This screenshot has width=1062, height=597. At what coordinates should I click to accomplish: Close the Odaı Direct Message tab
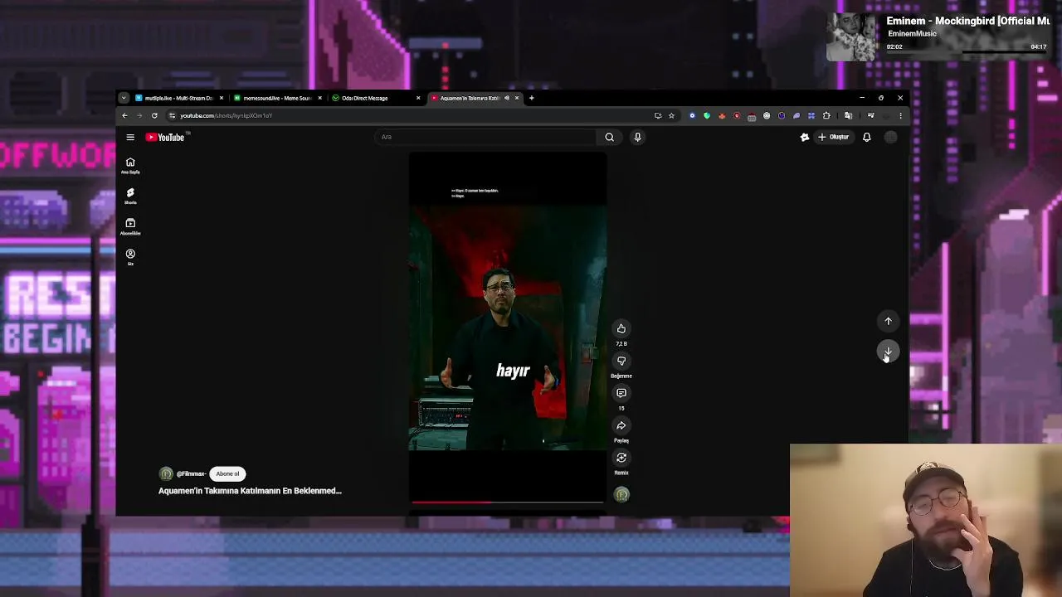tap(418, 98)
